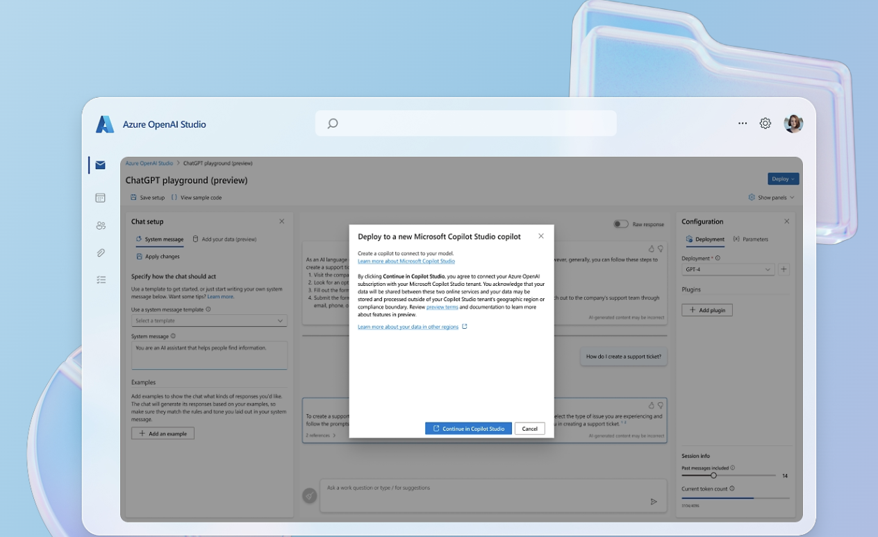Switch to Add your data (preview) tab
Image resolution: width=878 pixels, height=537 pixels.
click(224, 239)
